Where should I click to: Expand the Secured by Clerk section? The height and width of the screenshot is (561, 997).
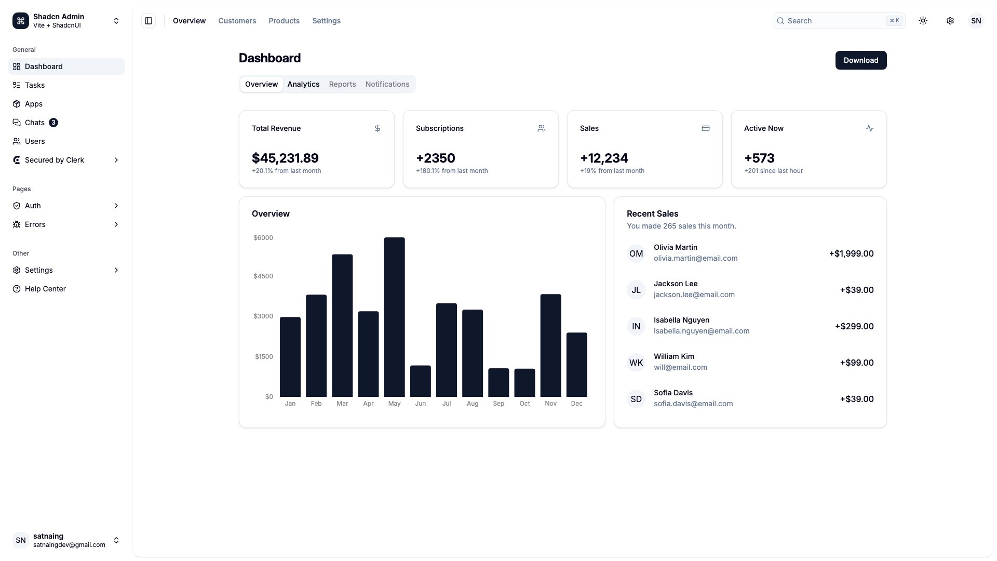[x=116, y=160]
